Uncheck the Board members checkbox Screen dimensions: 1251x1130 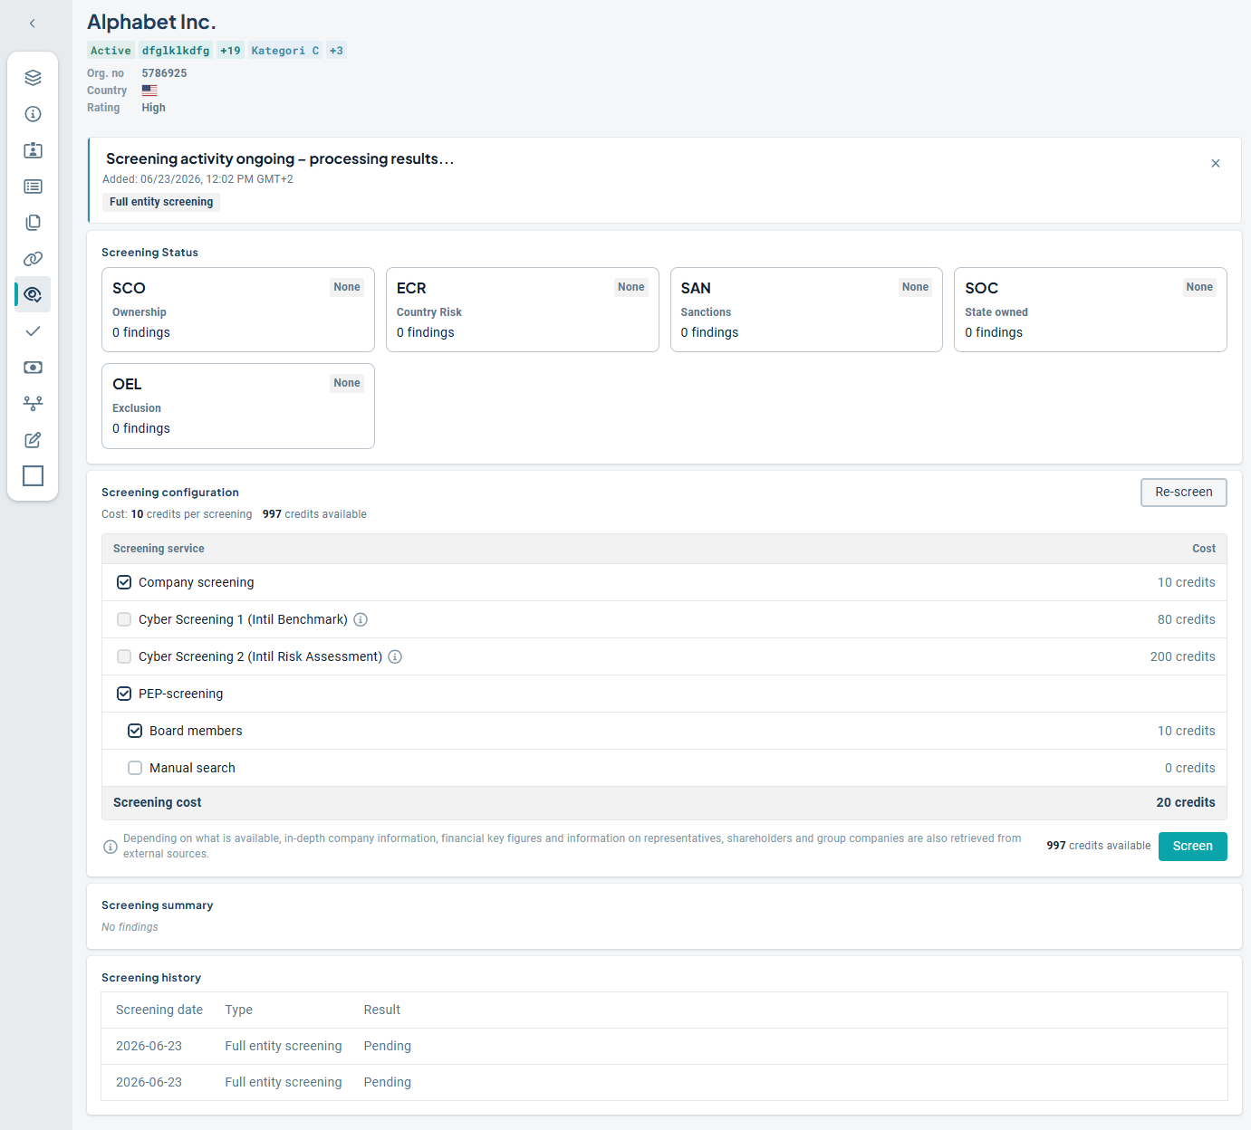pos(135,731)
